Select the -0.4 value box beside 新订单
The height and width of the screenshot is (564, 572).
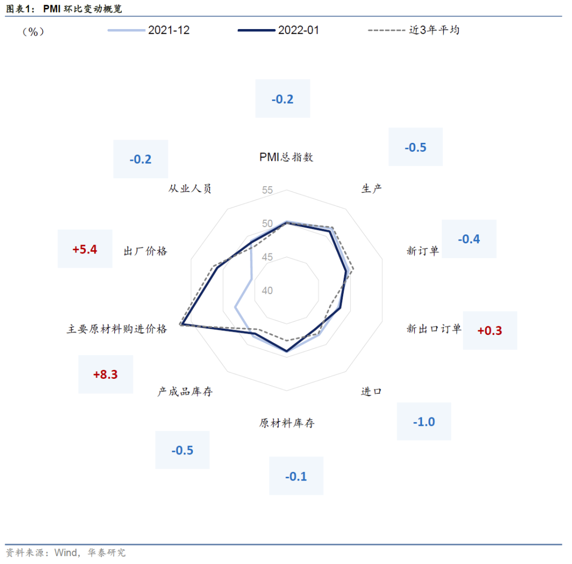pos(469,239)
